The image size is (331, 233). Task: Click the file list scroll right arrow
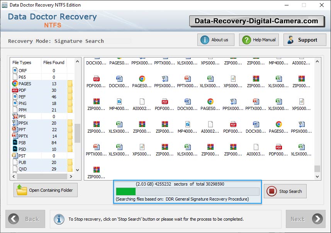click(71, 176)
